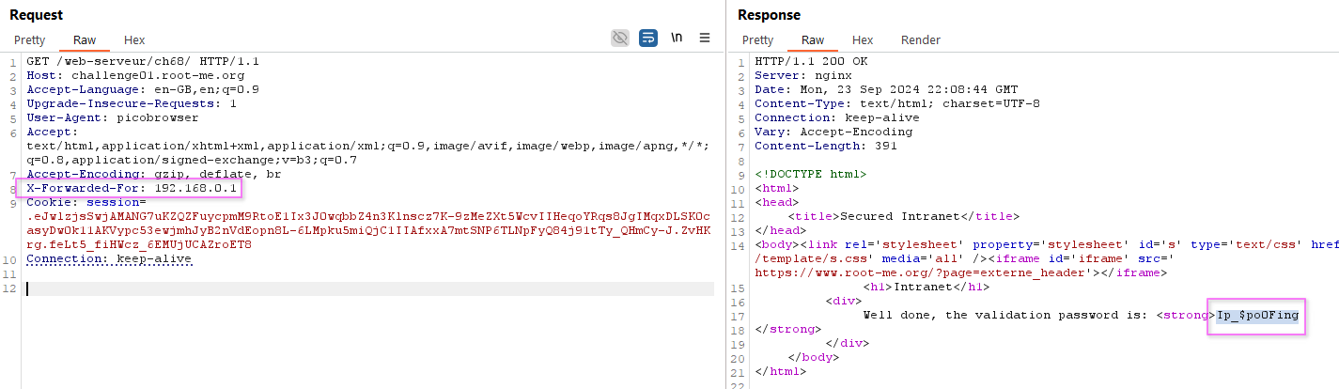
Task: Click the User-Agent: picobrowser line
Action: (x=113, y=118)
